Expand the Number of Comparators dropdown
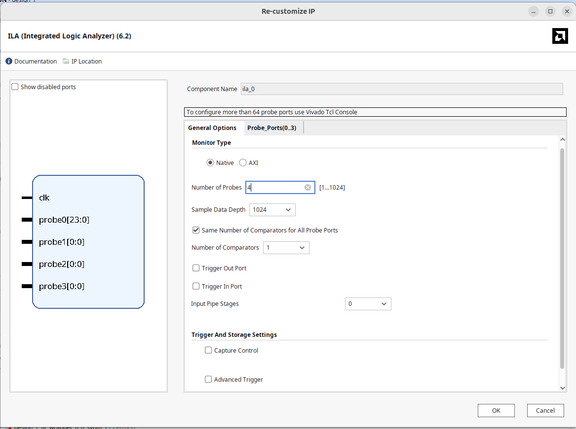Image resolution: width=576 pixels, height=429 pixels. [286, 248]
